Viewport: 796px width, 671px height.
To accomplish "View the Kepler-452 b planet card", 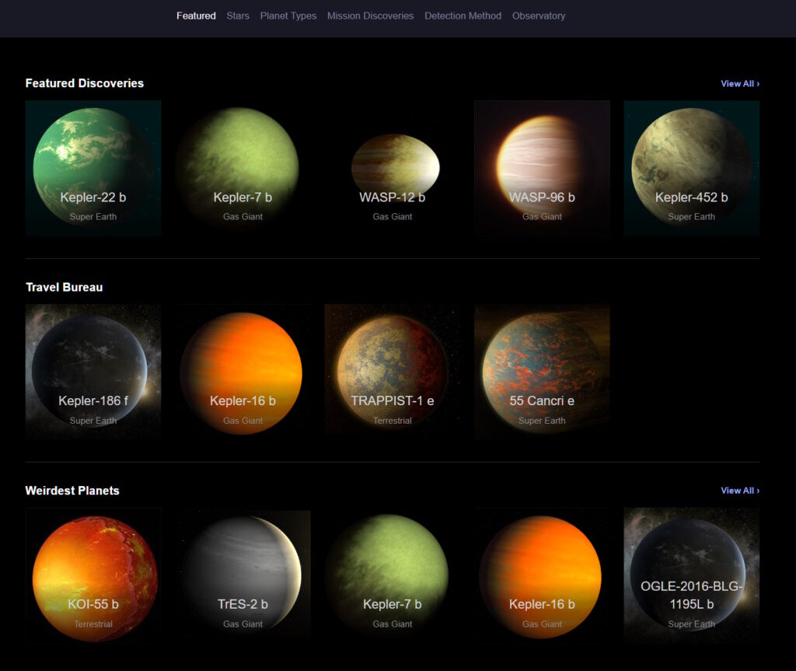I will click(x=691, y=168).
